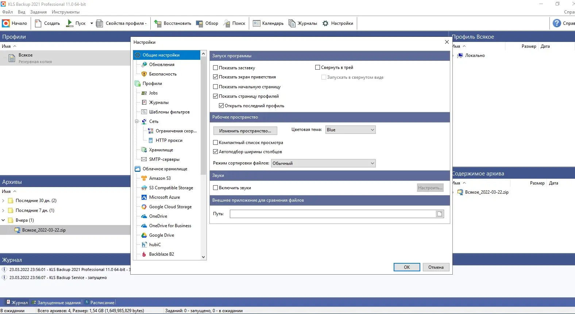
Task: Uncheck Показать страницу профилей
Action: pos(216,96)
